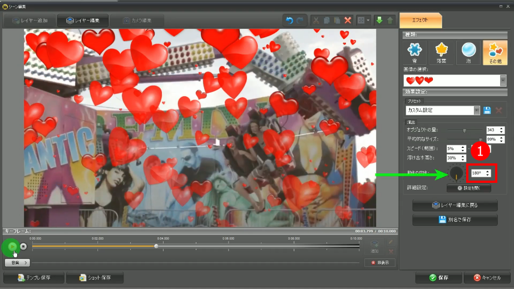Expand the カスタム設定 preset dropdown
The width and height of the screenshot is (514, 289).
[x=477, y=110]
